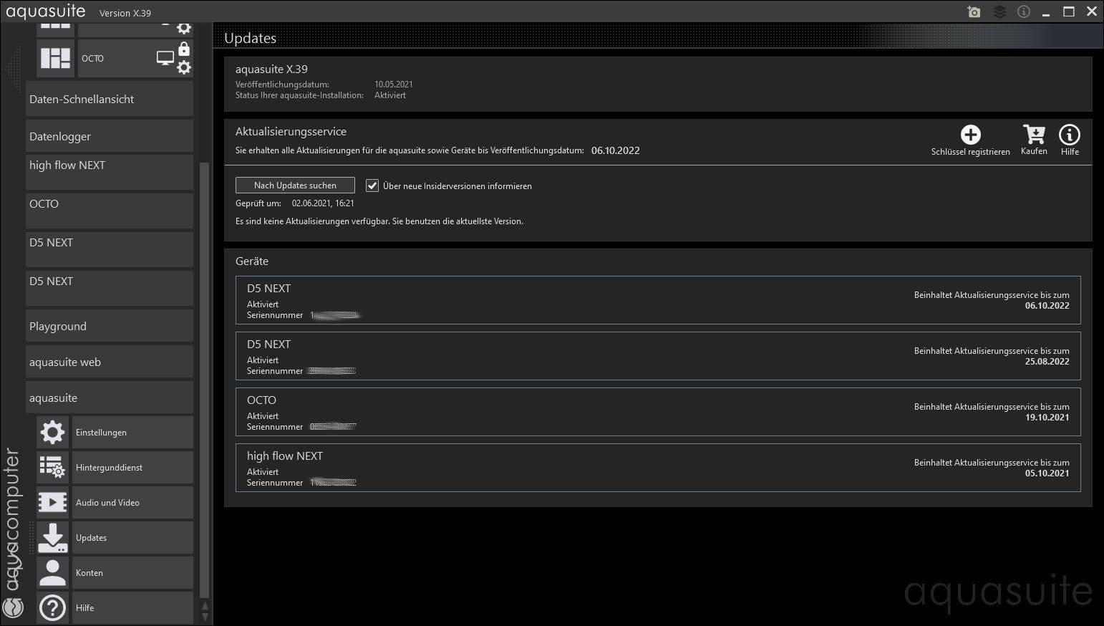The height and width of the screenshot is (626, 1104).
Task: Open OCTO overview page gear settings icon
Action: point(184,67)
